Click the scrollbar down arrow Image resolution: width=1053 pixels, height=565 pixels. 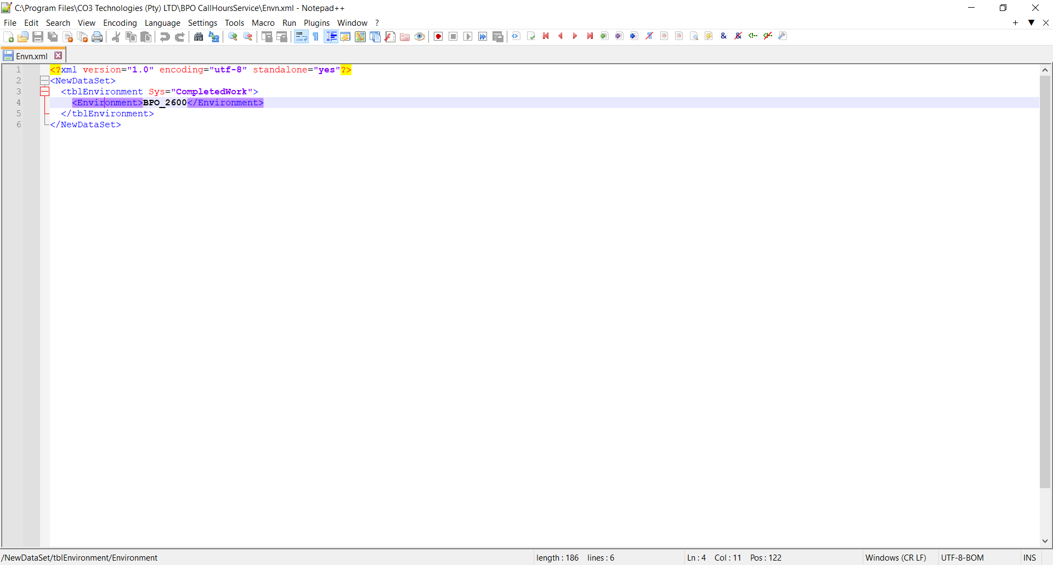[1045, 541]
